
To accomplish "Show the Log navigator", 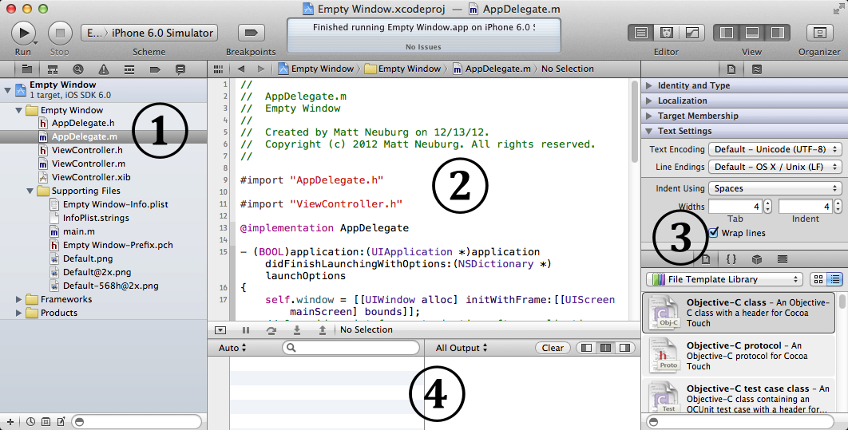I will 180,69.
